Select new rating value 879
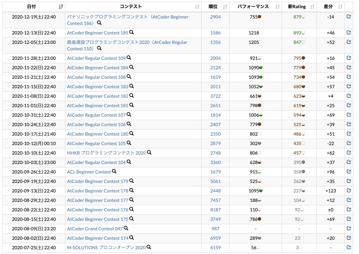The width and height of the screenshot is (359, 254). [297, 17]
